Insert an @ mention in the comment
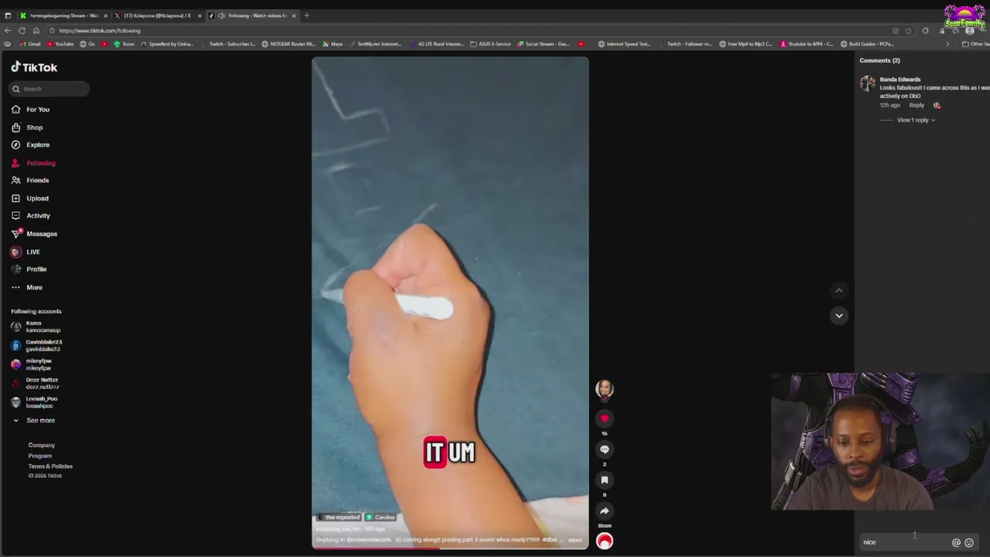The height and width of the screenshot is (557, 990). pos(956,543)
